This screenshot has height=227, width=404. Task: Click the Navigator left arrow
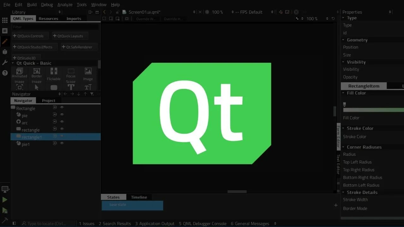click(x=65, y=94)
